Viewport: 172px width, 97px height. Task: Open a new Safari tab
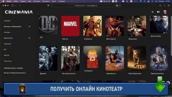(x=164, y=5)
